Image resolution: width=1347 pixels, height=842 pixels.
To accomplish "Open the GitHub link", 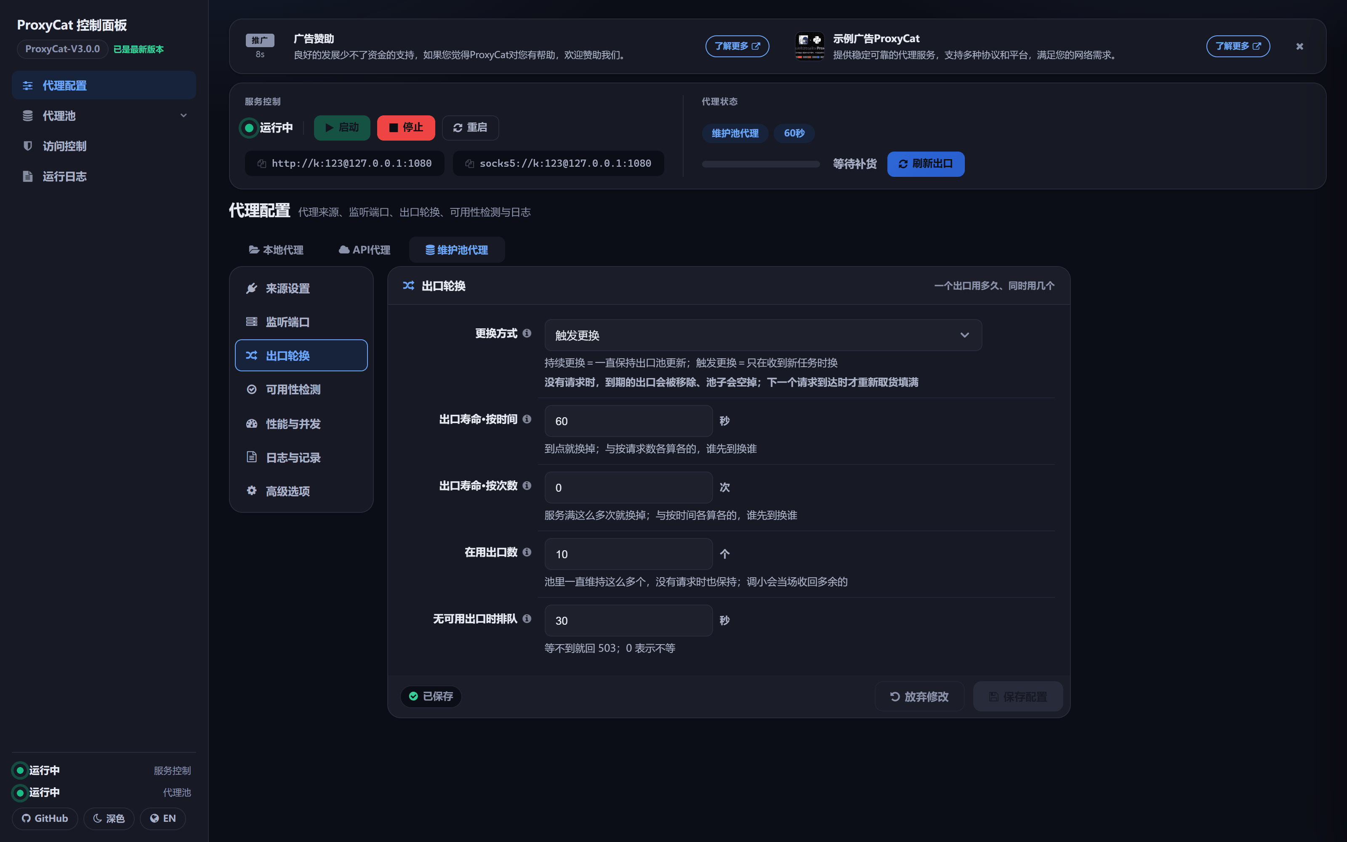I will (x=45, y=818).
